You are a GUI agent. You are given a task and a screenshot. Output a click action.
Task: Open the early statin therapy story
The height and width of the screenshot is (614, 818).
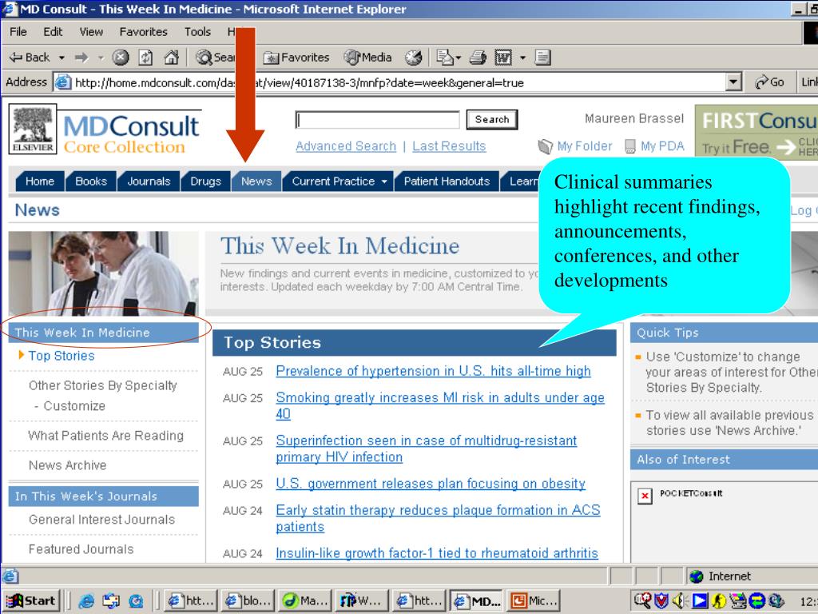coord(438,518)
